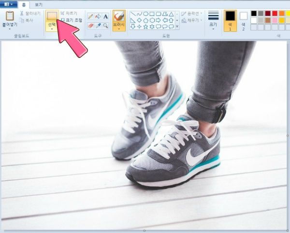This screenshot has width=290, height=233.
Task: Pick the Cloud callout shape
Action: [172, 27]
